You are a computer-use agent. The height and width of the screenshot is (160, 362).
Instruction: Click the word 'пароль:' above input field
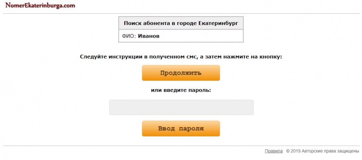pos(199,90)
